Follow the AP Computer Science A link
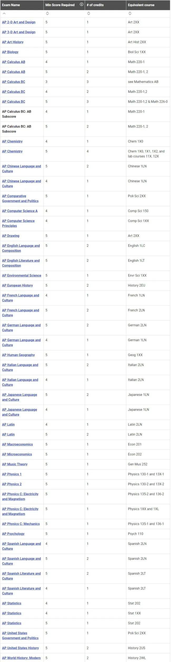 (20, 211)
